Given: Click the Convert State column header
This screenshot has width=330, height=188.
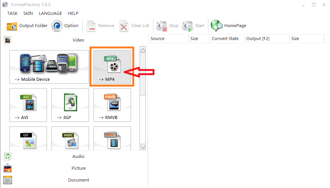Looking at the screenshot, I should click(x=227, y=39).
